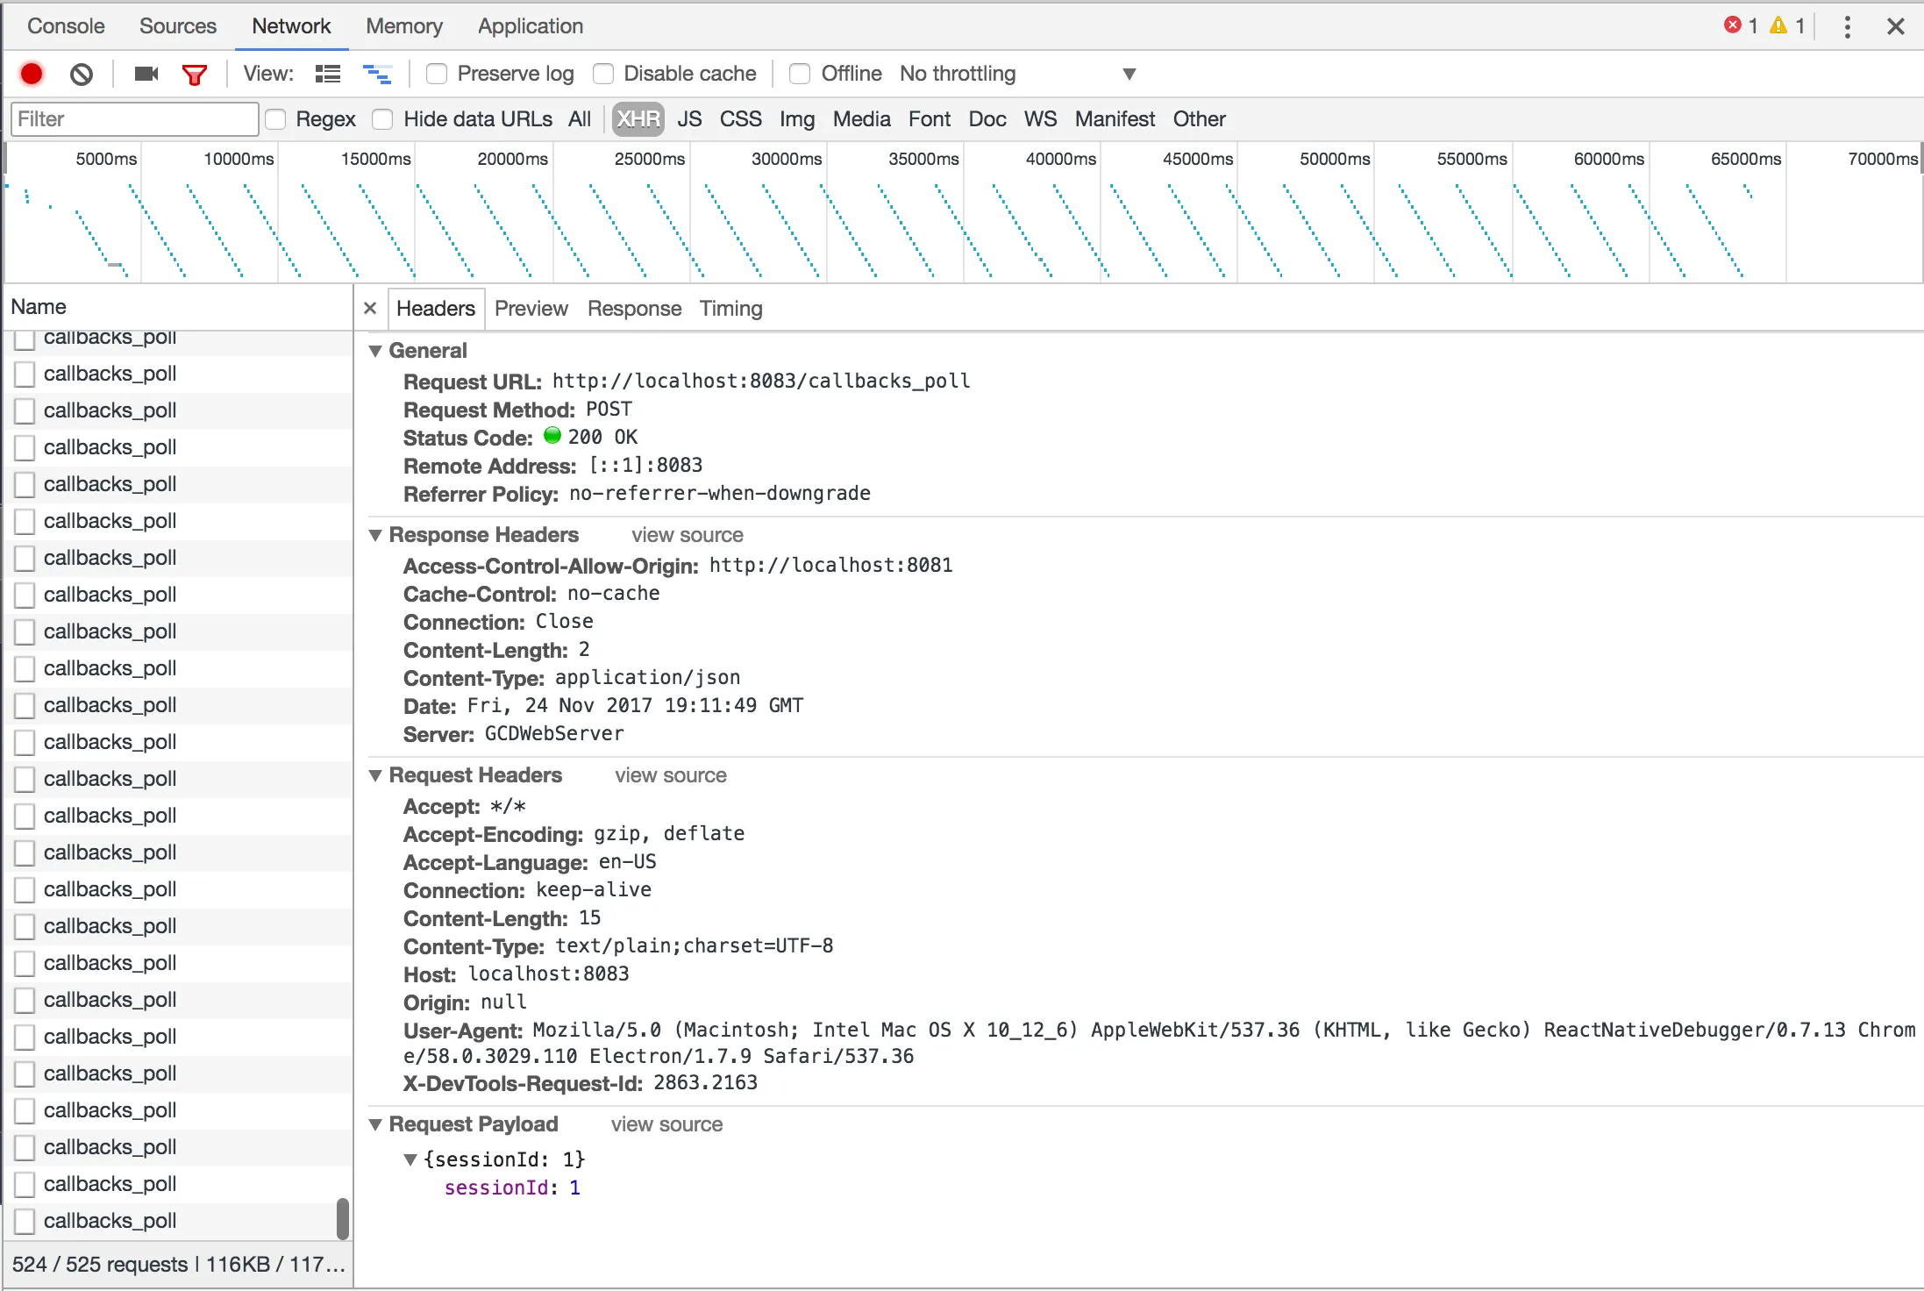
Task: Enable the Preserve log checkbox
Action: tap(437, 74)
